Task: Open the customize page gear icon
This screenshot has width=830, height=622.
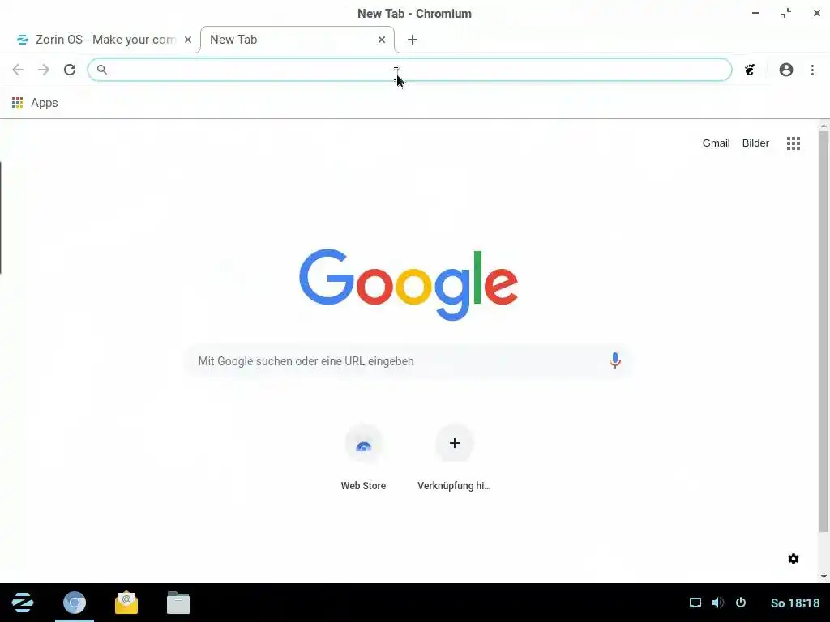Action: (x=794, y=559)
